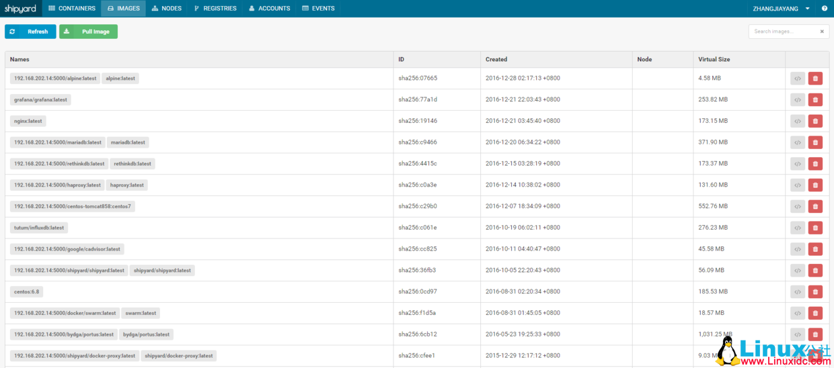Click the standalone swarm:latest tag

pos(141,313)
